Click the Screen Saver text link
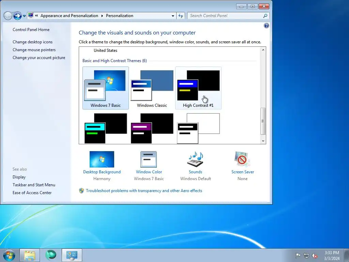This screenshot has height=262, width=349. point(243,172)
